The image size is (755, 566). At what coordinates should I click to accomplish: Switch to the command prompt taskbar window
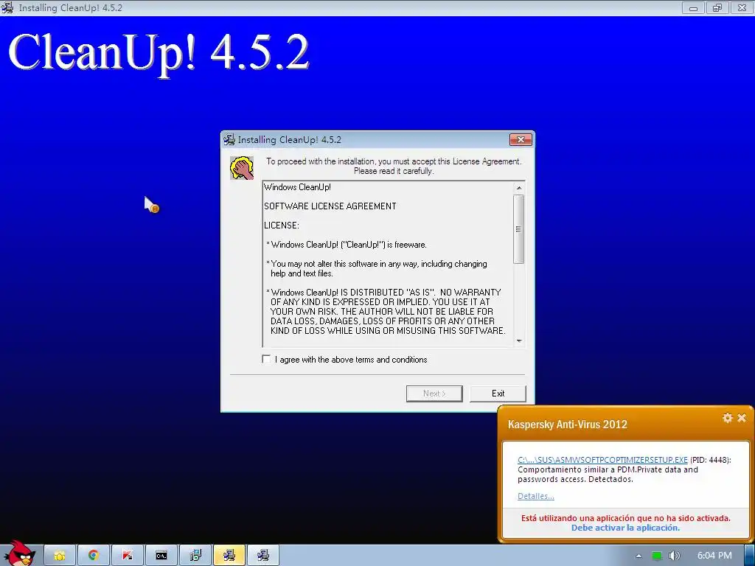point(161,556)
